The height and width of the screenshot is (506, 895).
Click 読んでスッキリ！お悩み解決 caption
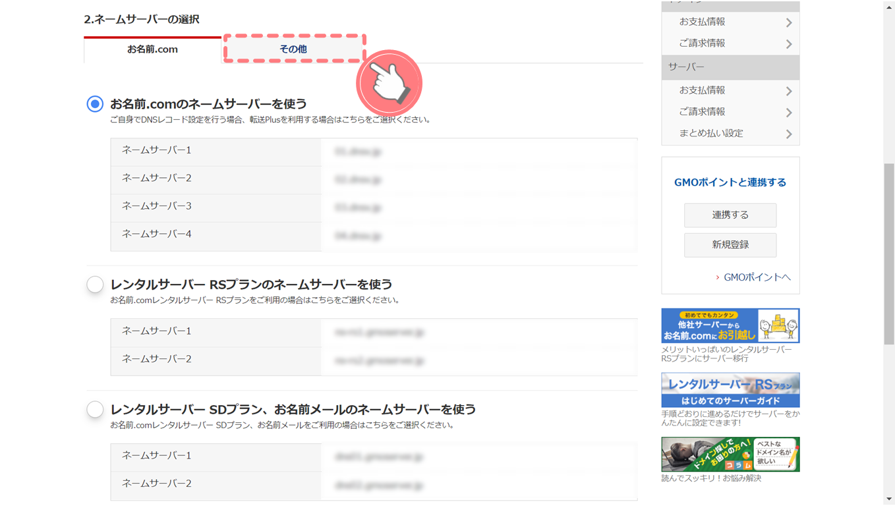click(711, 478)
